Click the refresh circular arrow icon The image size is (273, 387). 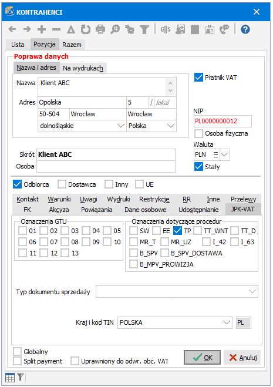(x=85, y=29)
